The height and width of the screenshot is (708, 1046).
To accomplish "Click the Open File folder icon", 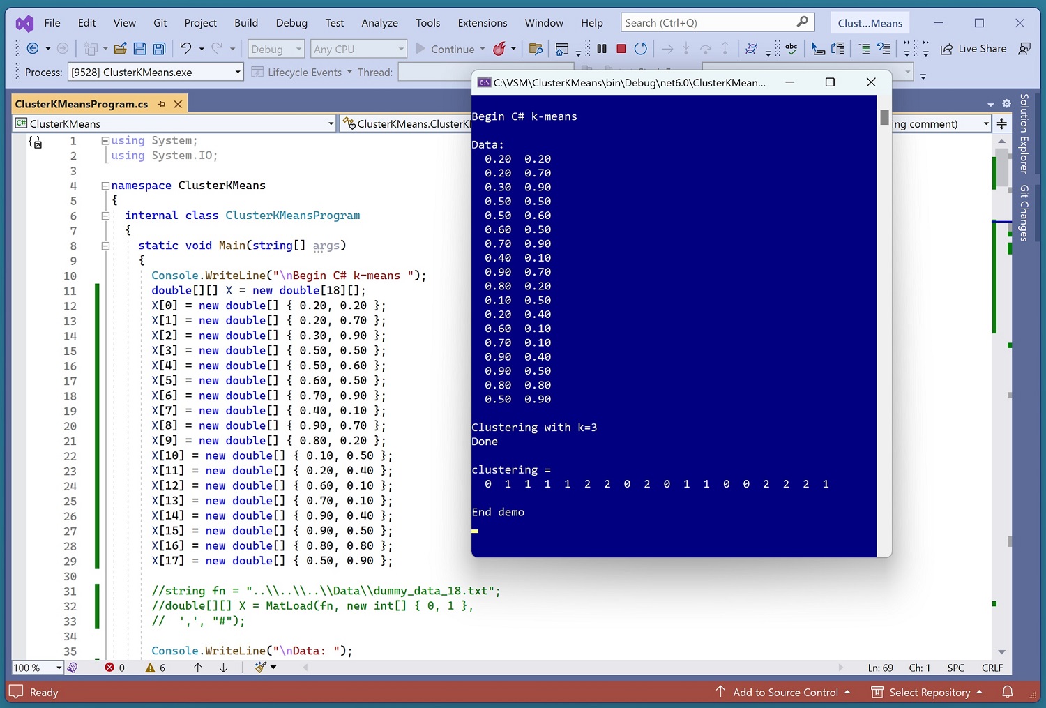I will [121, 49].
